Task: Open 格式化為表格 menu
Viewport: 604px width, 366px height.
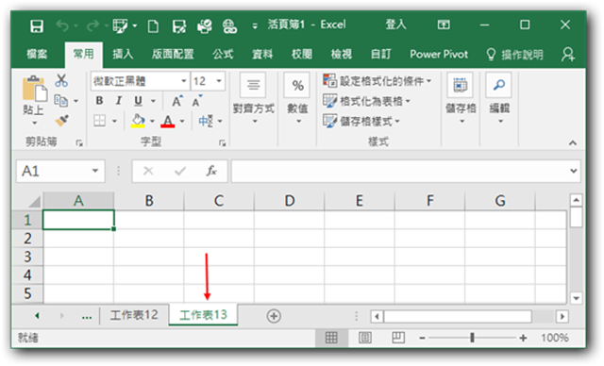Action: [366, 101]
